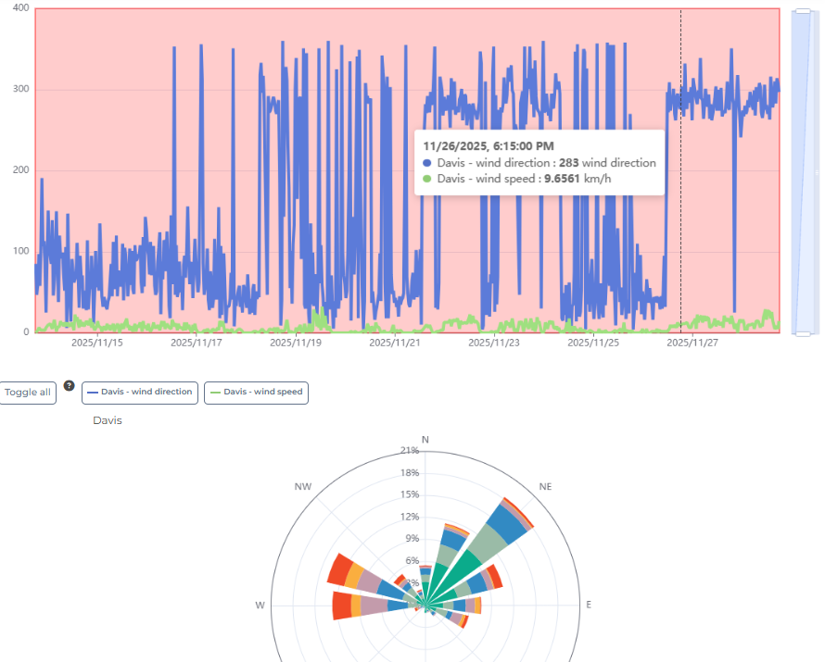Click the 2025/11/21 x-axis date label

coord(395,343)
